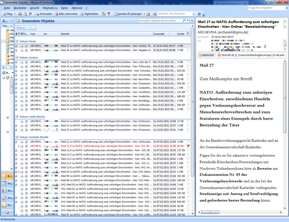The height and width of the screenshot is (222, 289).
Task: Click the Move to Folder toolbar icon
Action: coord(25,14)
